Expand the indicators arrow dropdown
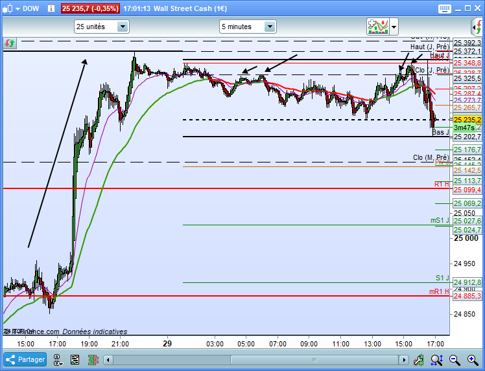Viewport: 485px width, 371px height. pyautogui.click(x=394, y=27)
